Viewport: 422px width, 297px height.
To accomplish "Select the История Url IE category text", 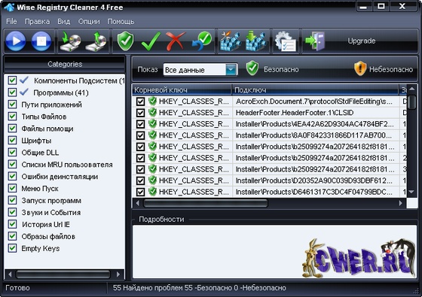I will click(x=46, y=224).
